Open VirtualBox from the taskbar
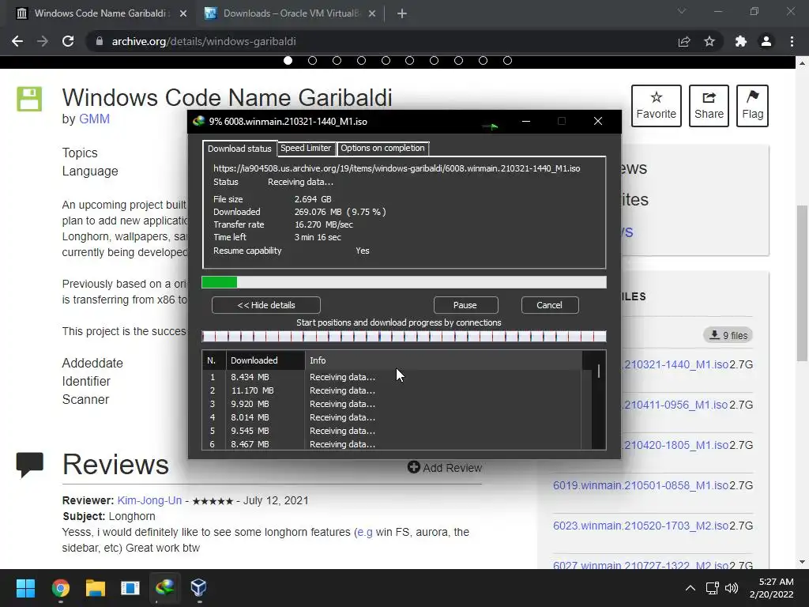 198,588
